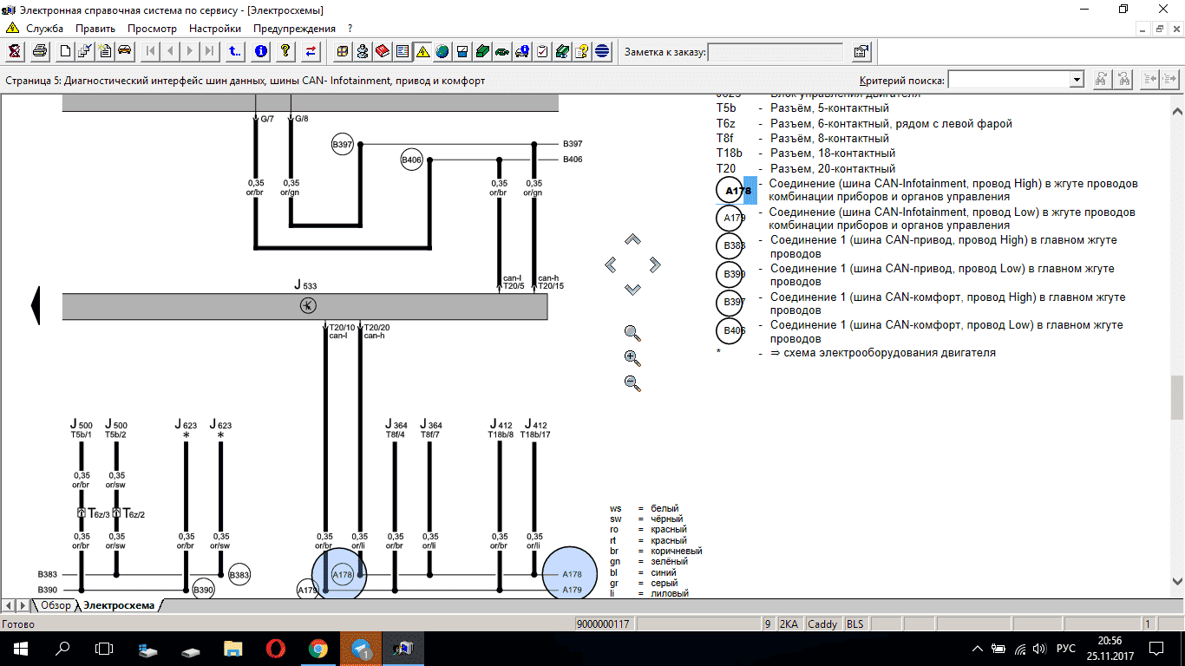
Task: Go to the next page arrow
Action: click(x=190, y=51)
